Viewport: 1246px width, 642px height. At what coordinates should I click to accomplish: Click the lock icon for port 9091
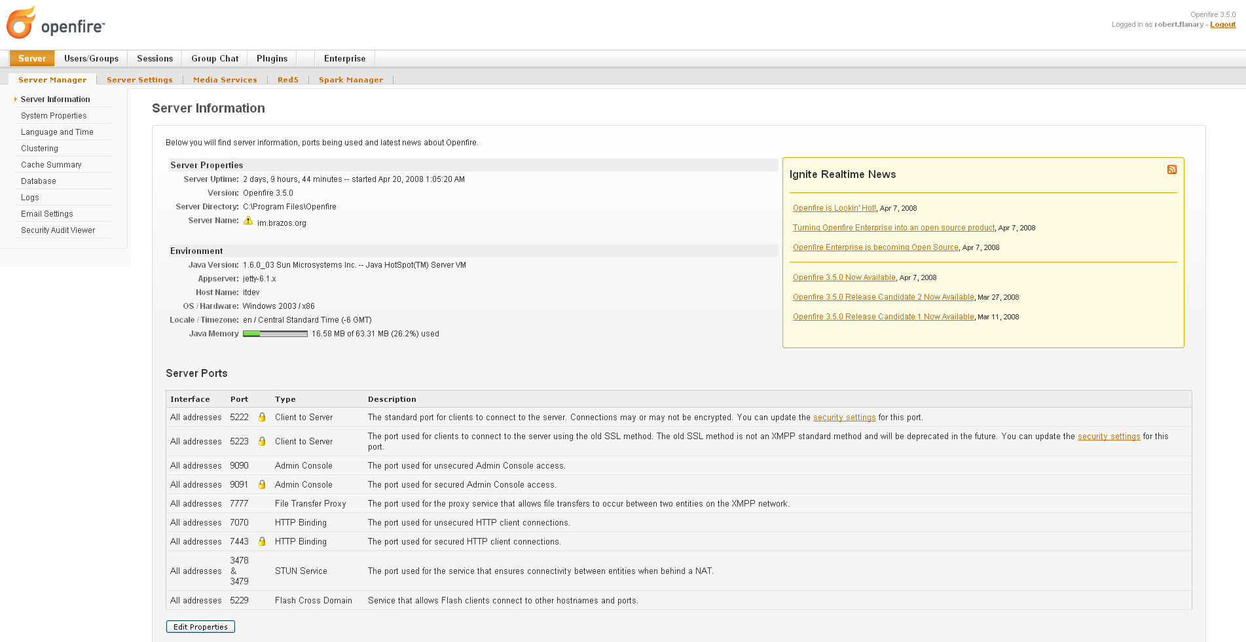coord(262,484)
